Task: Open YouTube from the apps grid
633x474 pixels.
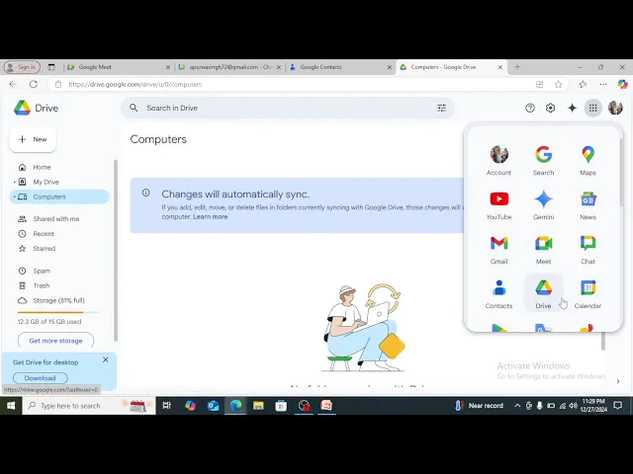Action: pos(498,205)
